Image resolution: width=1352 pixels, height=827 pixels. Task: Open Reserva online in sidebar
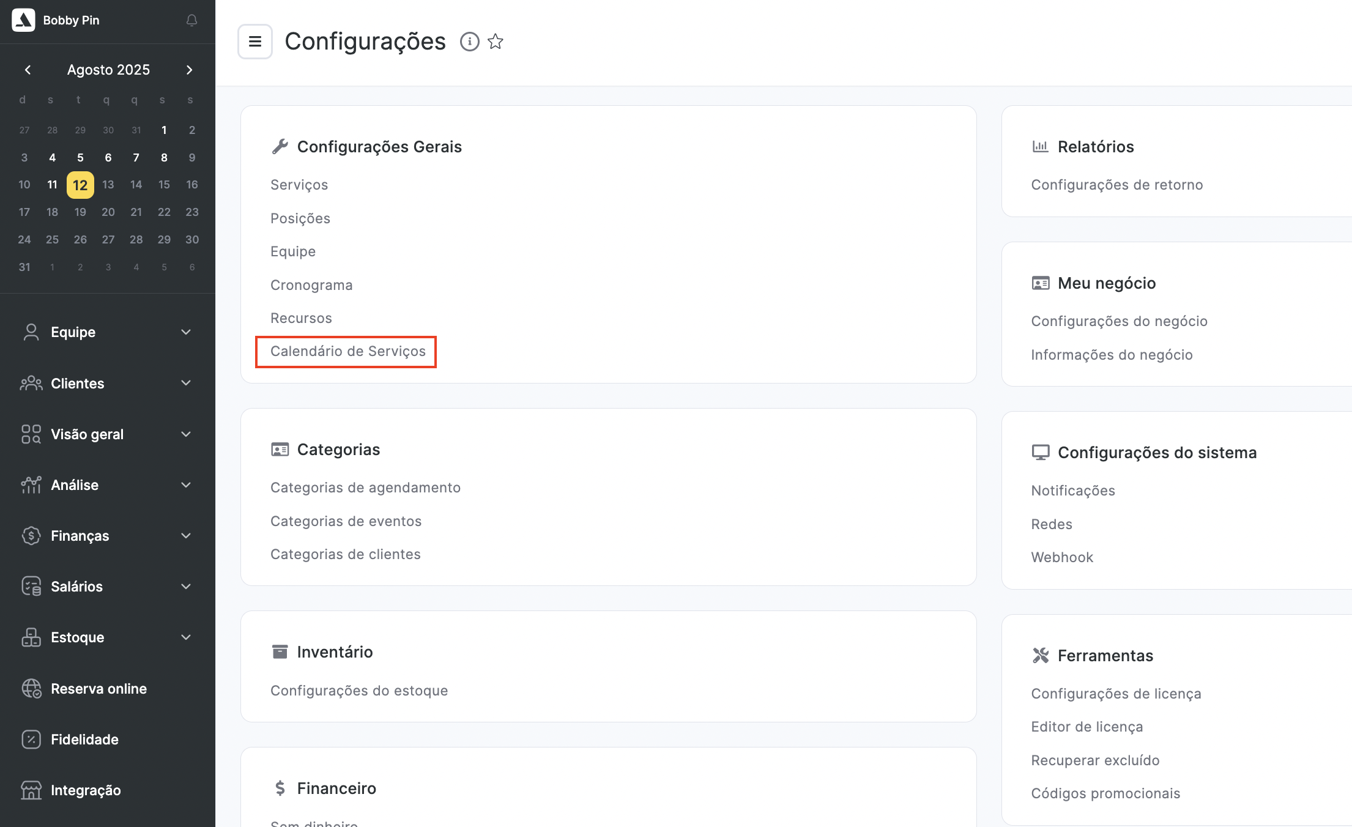click(98, 689)
